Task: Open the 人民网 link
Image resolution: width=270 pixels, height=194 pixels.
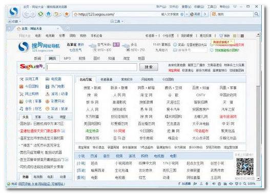Action: (x=119, y=95)
